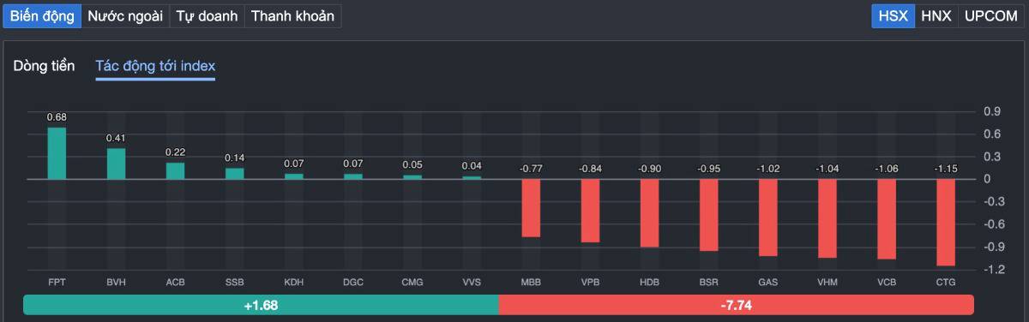This screenshot has height=322, width=1029.
Task: Click the BVH ticker label
Action: (x=116, y=282)
